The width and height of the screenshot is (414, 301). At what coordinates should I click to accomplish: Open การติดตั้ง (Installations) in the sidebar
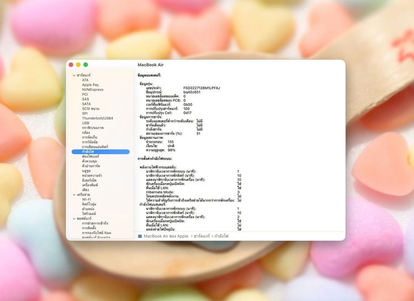(89, 228)
